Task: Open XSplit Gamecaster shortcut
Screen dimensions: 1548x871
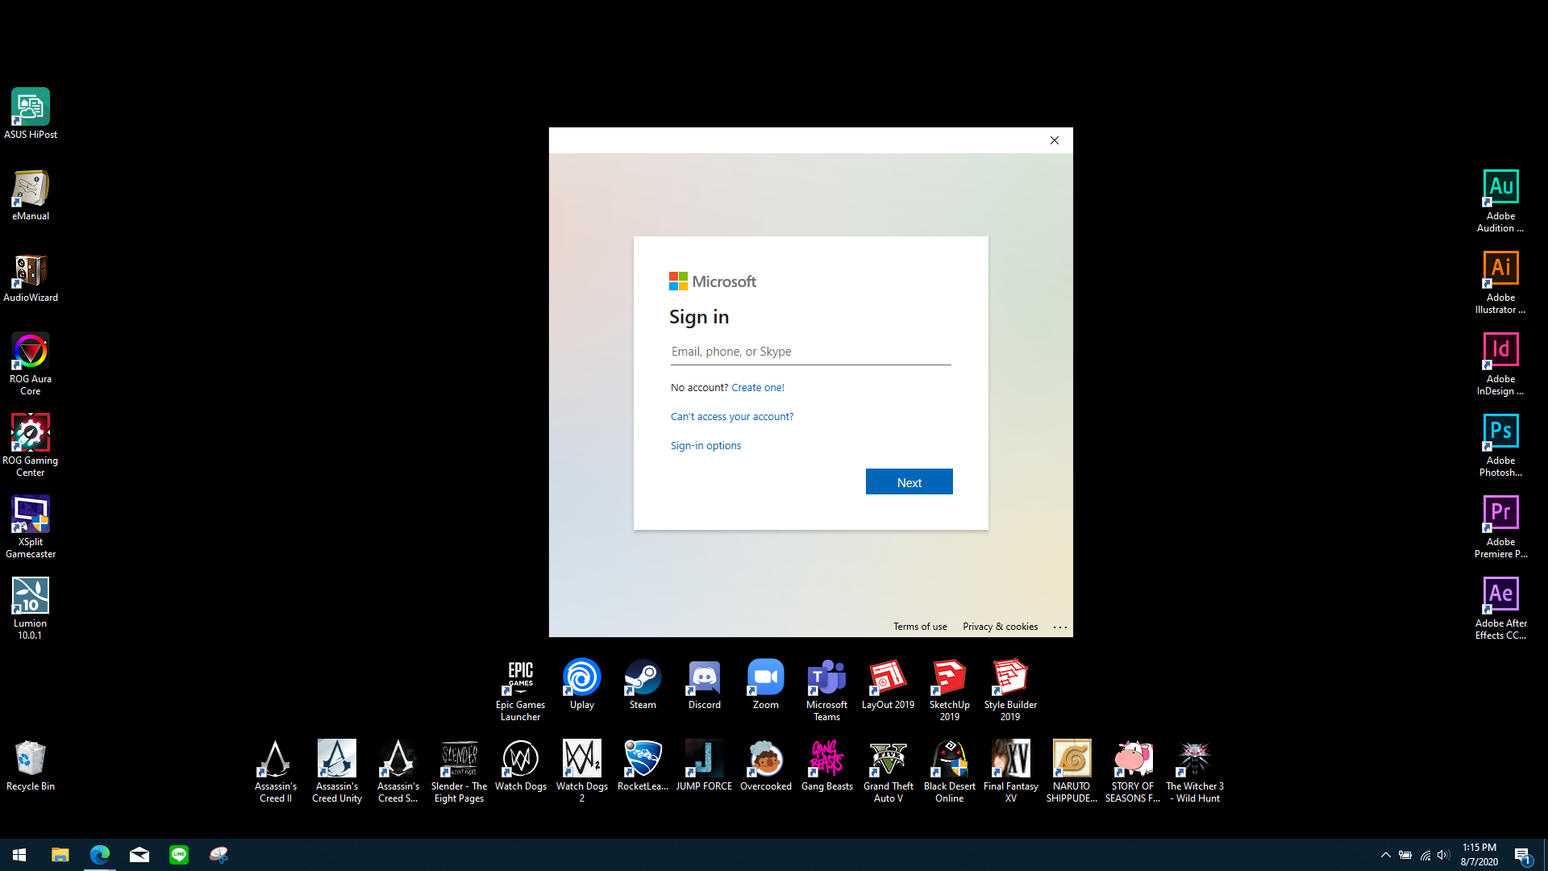Action: point(31,526)
